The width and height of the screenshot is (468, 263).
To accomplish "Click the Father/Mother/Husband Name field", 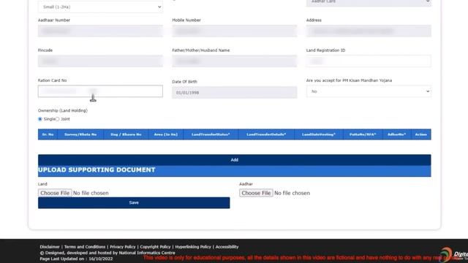I will (x=234, y=61).
